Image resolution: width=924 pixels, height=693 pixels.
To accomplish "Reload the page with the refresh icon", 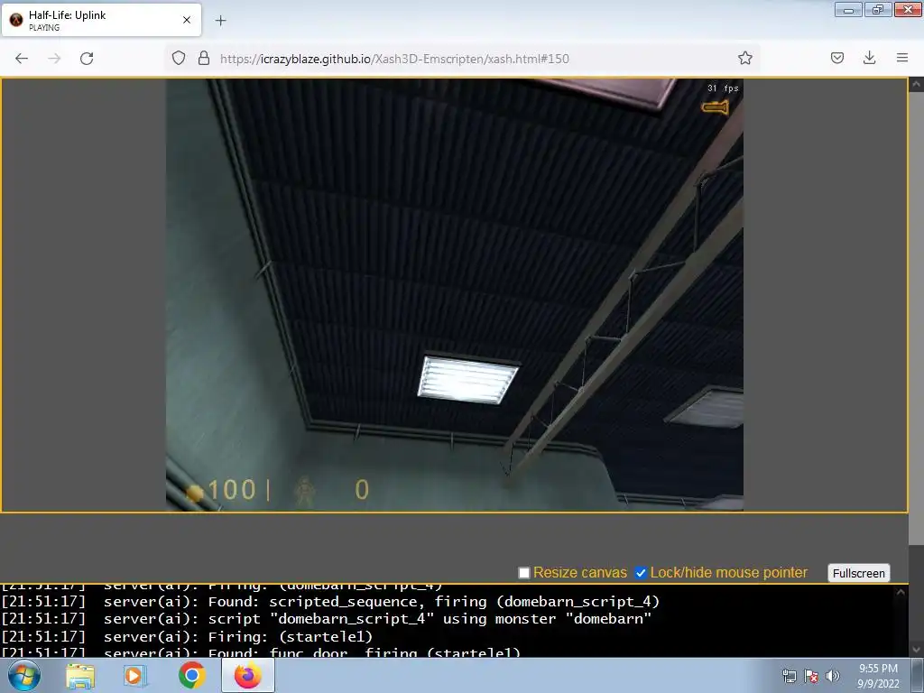I will (x=87, y=59).
